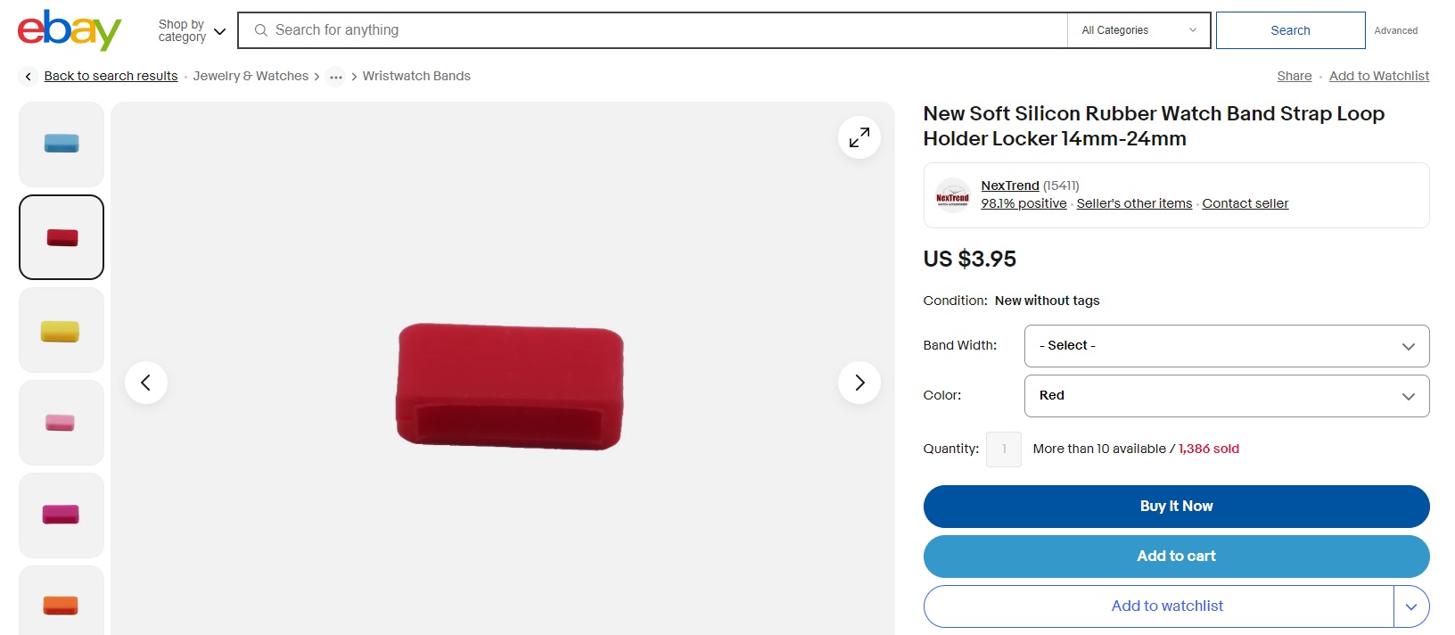Open the NexTrend seller logo

pos(952,195)
